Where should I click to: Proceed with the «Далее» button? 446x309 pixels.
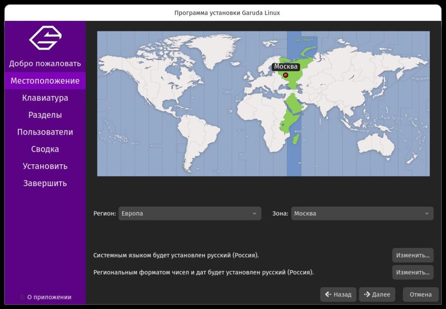pos(377,295)
